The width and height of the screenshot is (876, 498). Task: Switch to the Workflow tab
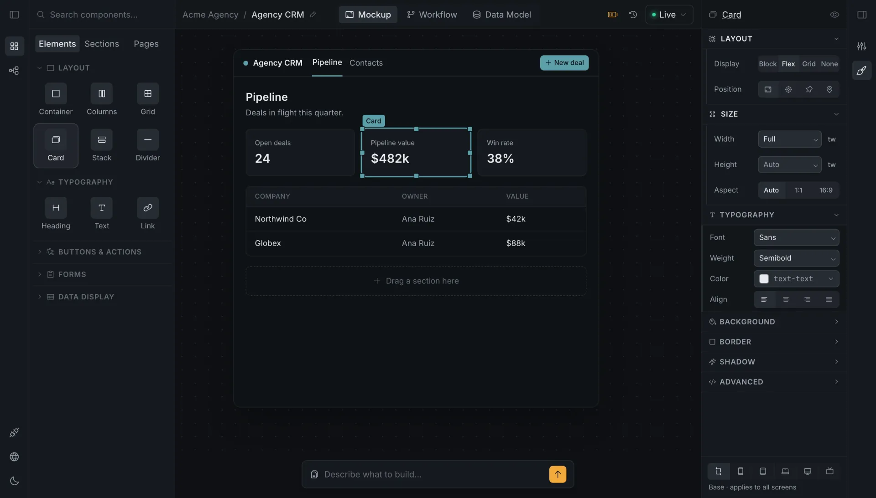432,15
